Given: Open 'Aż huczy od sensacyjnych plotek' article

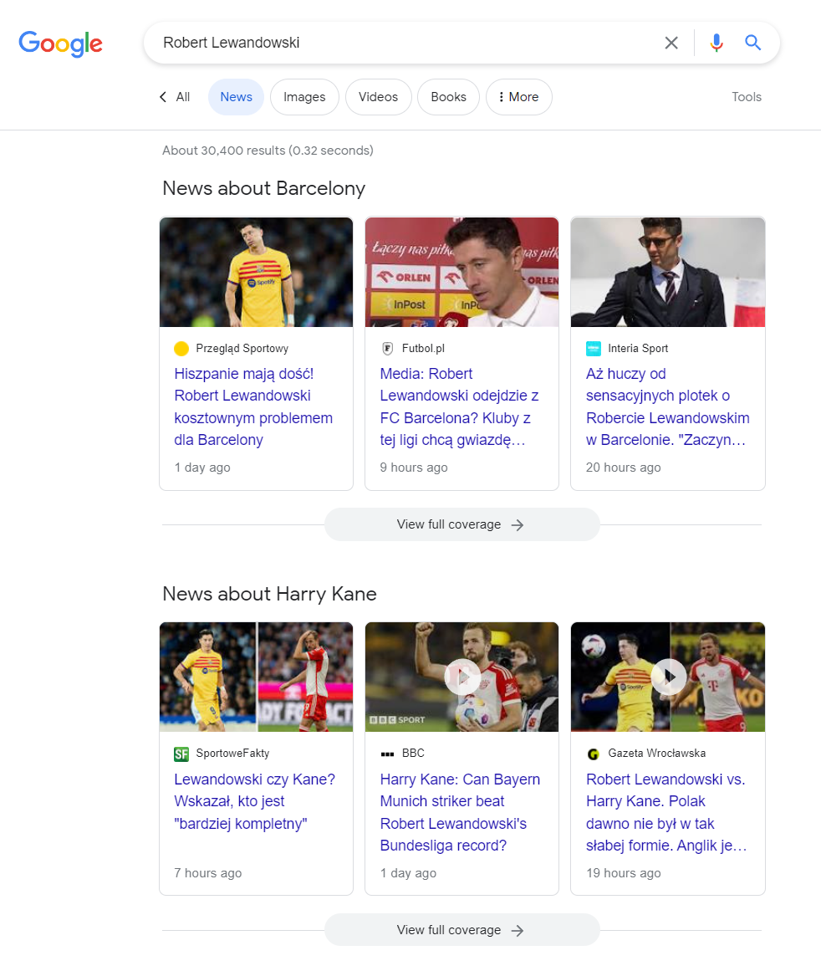Looking at the screenshot, I should pos(668,406).
